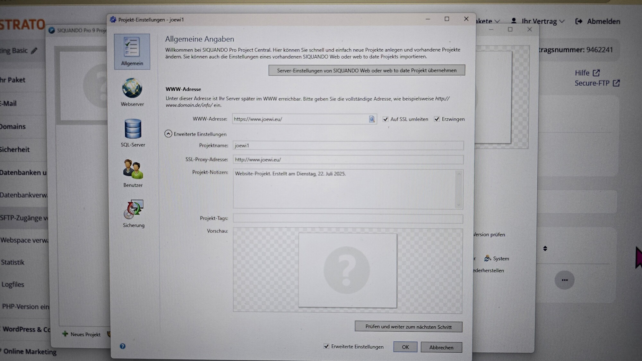Screen dimensions: 642x361
Task: Open the Datenbanken STRATO menu item
Action: point(23,172)
